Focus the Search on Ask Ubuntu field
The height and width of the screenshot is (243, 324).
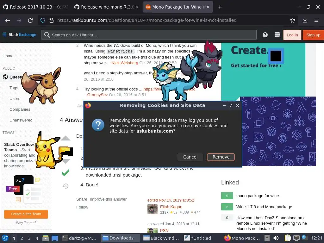pyautogui.click(x=149, y=35)
